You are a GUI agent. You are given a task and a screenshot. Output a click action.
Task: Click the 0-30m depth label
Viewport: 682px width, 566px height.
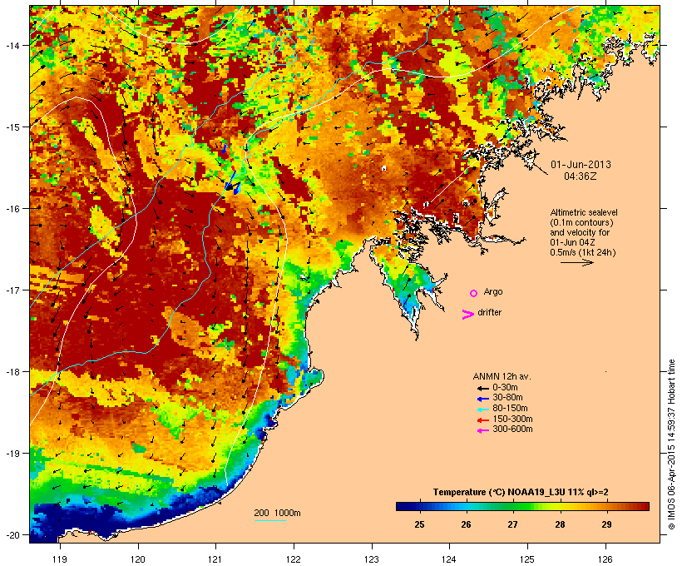[505, 388]
